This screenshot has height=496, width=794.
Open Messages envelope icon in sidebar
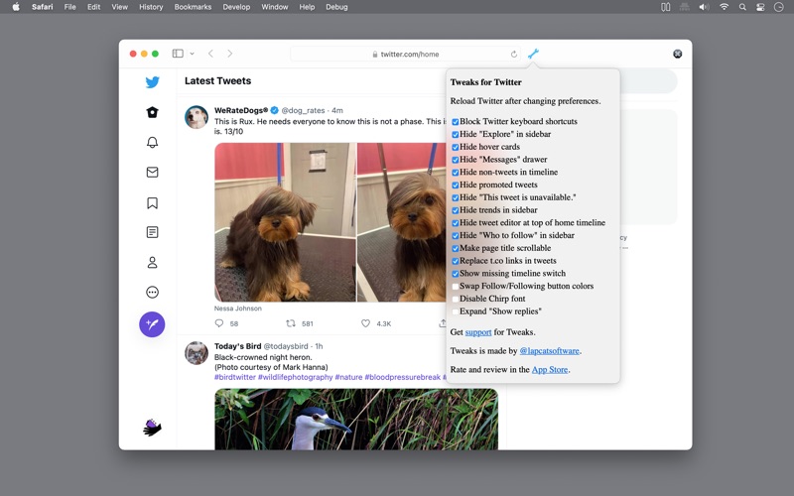coord(152,172)
